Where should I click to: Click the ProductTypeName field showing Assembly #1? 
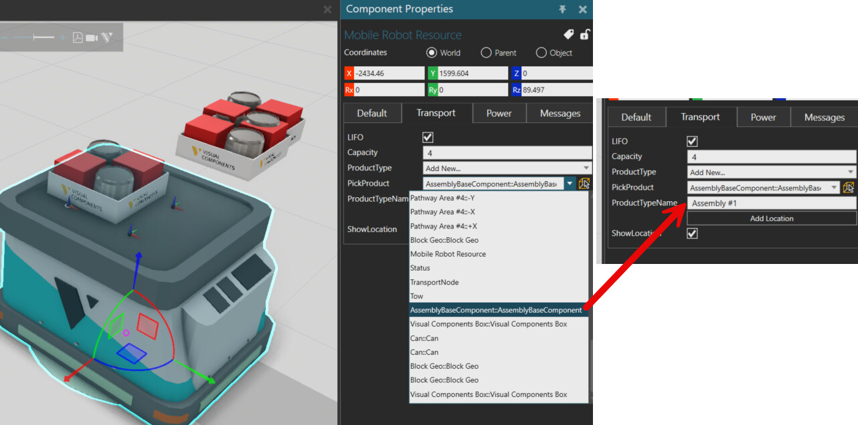pyautogui.click(x=771, y=203)
